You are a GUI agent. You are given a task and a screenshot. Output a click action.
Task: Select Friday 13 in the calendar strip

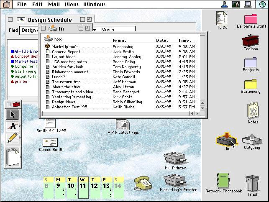[x=106, y=187]
